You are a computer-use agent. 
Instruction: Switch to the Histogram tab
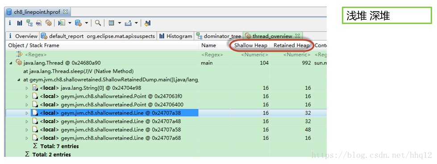pos(176,36)
